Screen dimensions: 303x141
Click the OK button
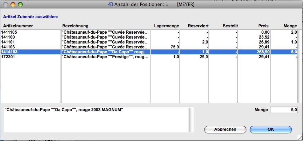(270, 129)
